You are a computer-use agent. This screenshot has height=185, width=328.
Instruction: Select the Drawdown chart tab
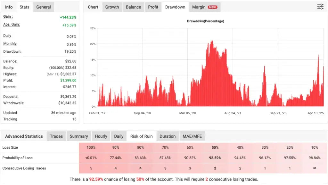[x=175, y=7]
